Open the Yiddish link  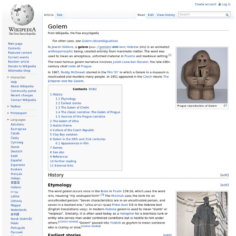(115, 223)
